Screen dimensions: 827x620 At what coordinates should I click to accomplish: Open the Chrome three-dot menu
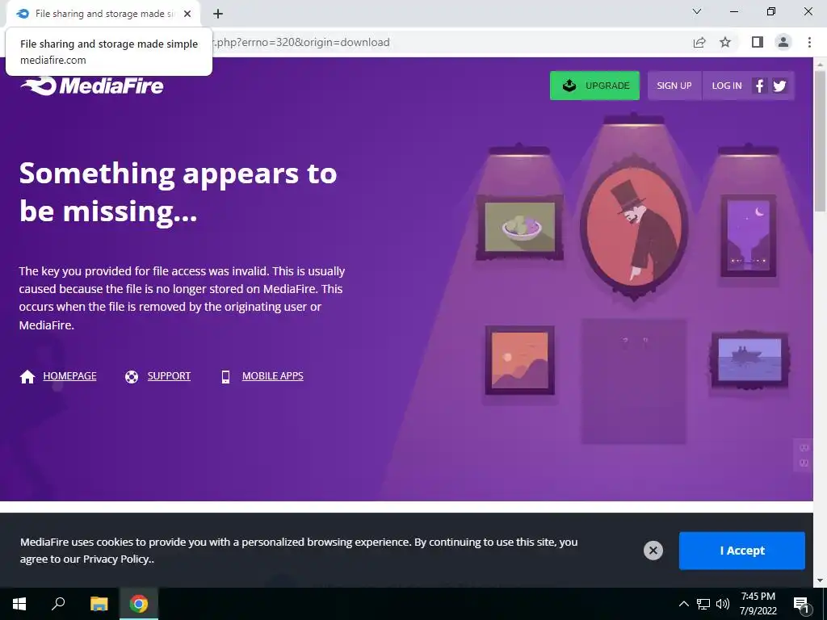coord(809,42)
